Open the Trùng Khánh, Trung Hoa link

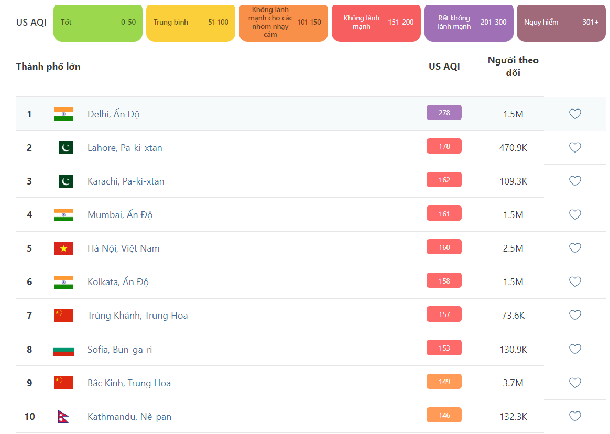(137, 316)
